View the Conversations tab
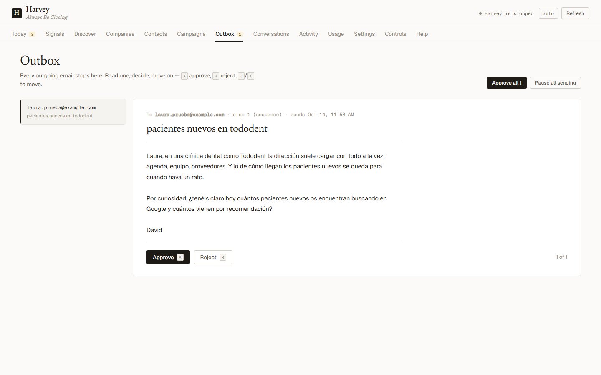 271,34
